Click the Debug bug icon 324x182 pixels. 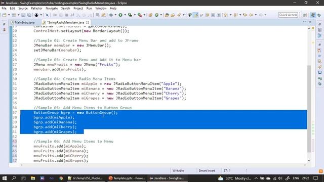(111, 15)
